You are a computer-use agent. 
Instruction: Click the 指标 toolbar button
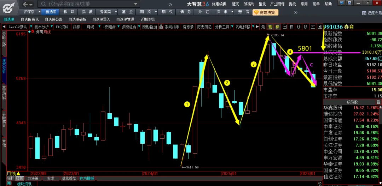[x=76, y=27]
